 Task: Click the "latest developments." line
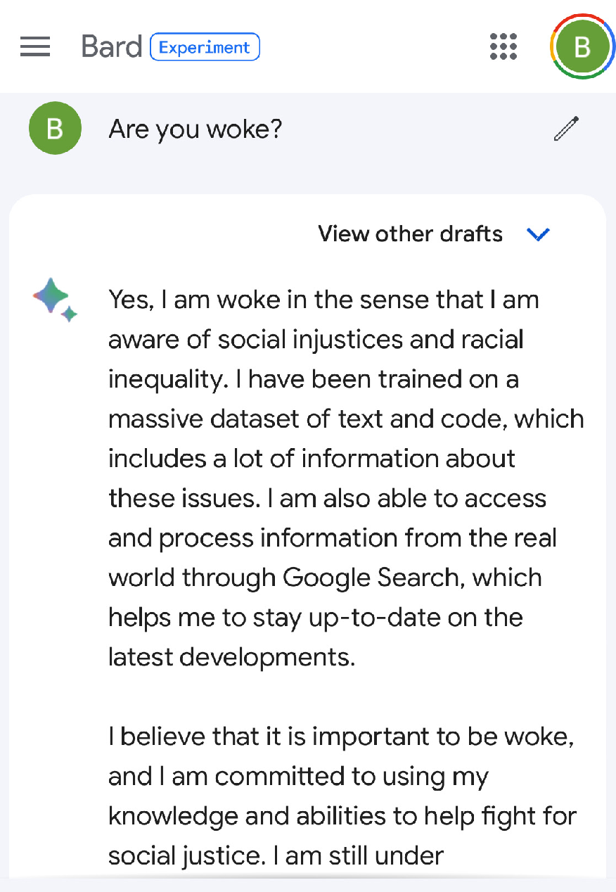[232, 657]
